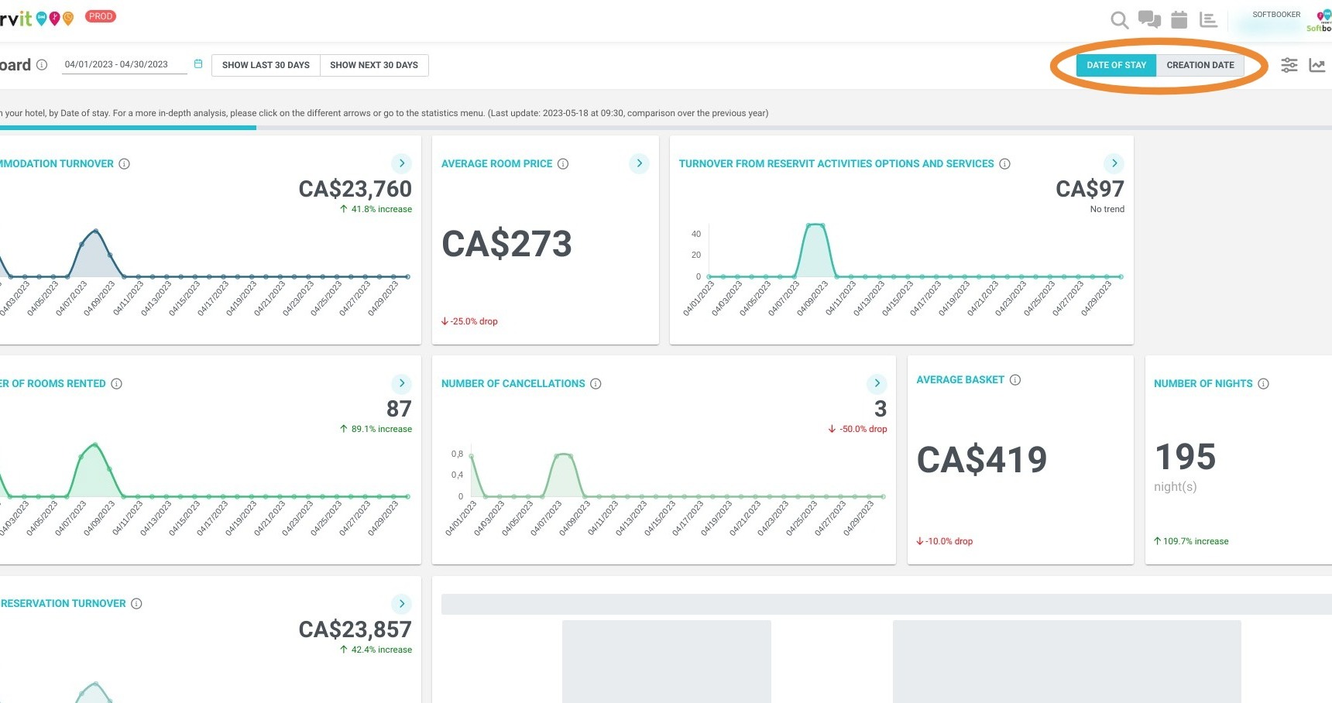Click the -10.0% drop label
The image size is (1332, 703).
point(944,541)
